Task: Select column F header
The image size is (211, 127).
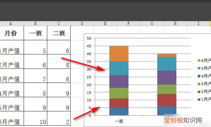Action: tap(128, 24)
